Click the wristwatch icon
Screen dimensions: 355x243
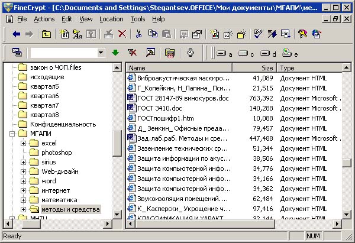click(x=191, y=53)
